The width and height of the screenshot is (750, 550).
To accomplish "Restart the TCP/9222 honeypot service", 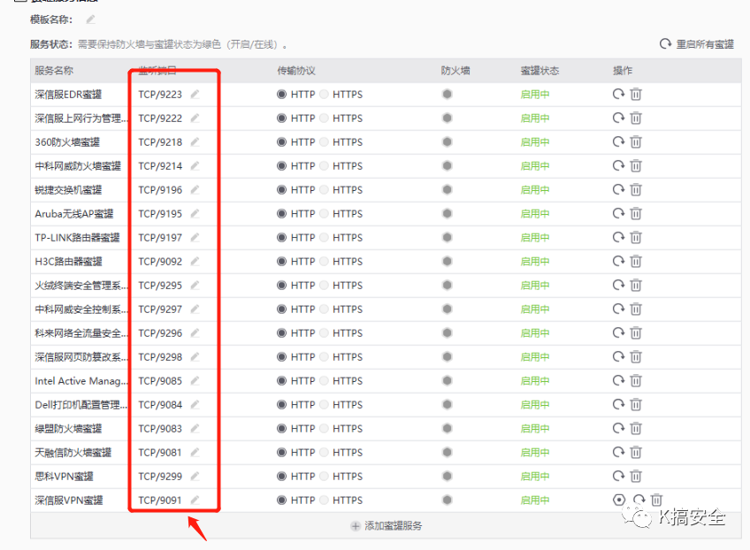I will coord(618,118).
